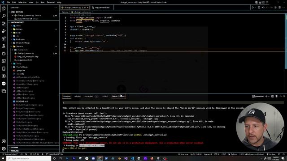Image resolution: width=287 pixels, height=161 pixels.
Task: Click the git branch name in status bar
Action: pos(10,154)
